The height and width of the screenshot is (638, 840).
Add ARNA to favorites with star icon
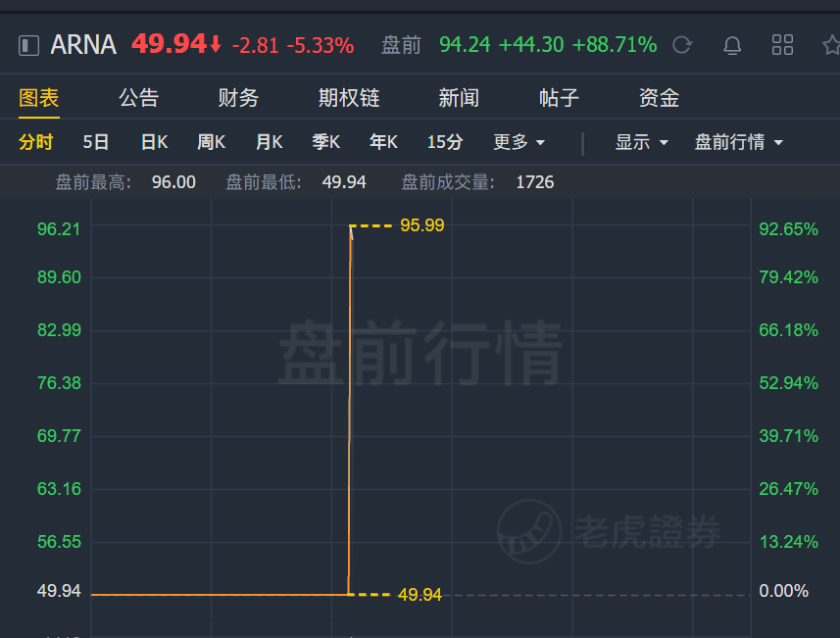pyautogui.click(x=832, y=45)
